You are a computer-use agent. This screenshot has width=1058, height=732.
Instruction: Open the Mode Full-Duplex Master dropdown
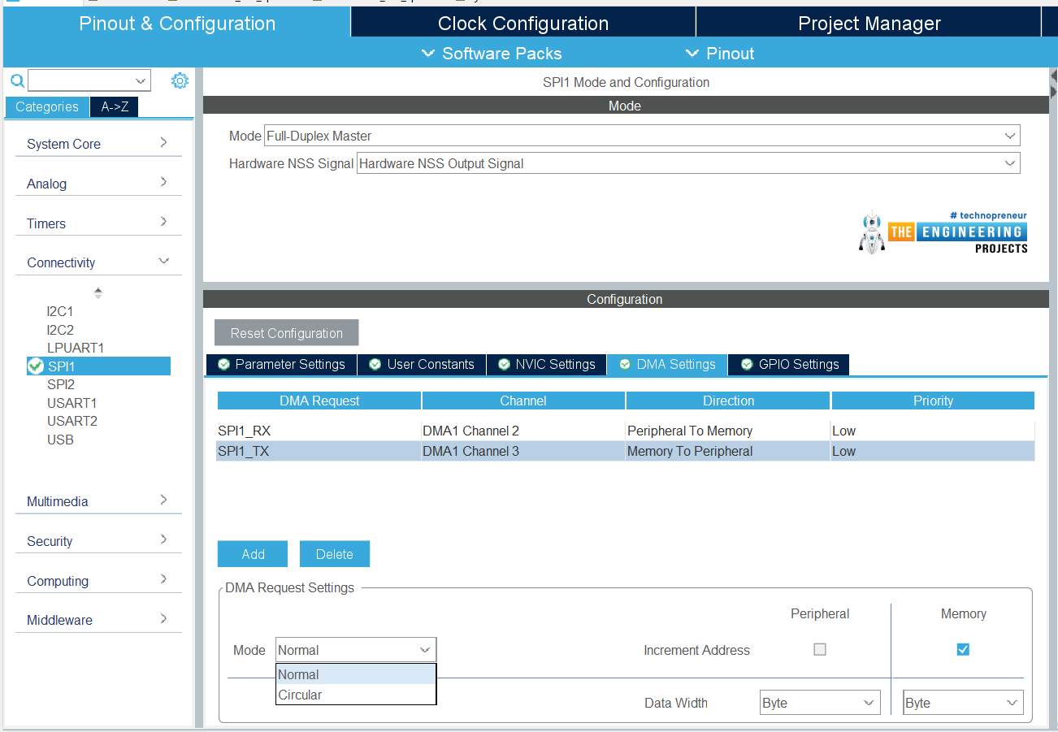tap(642, 136)
